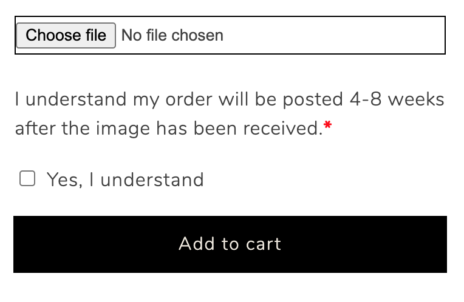The image size is (464, 302).
Task: Click the Choose file button
Action: [x=66, y=35]
